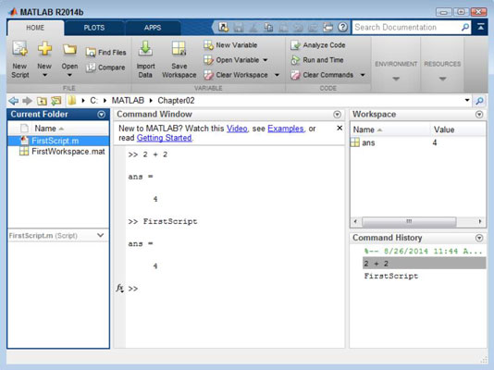Click the Workspace horizontal scrollbar thumb
This screenshot has width=494, height=370.
coord(409,221)
